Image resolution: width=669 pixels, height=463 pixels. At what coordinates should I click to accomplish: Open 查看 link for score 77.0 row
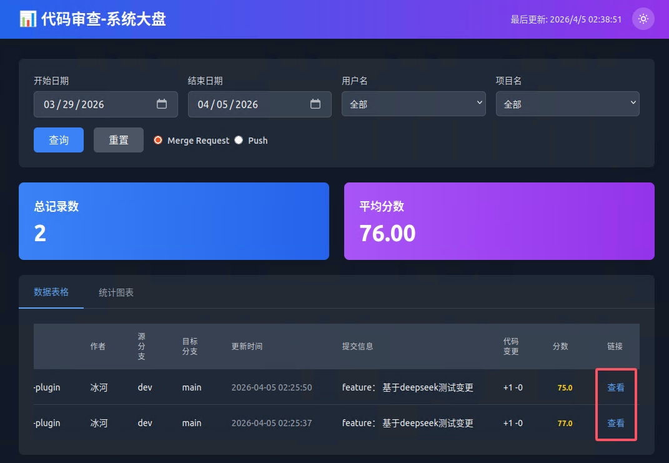click(x=616, y=423)
